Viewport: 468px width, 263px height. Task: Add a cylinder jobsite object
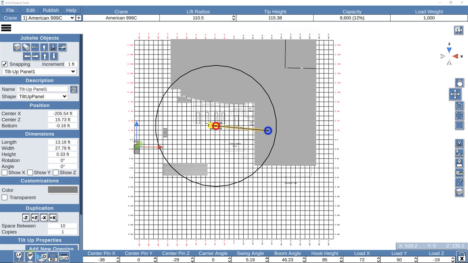[26, 47]
